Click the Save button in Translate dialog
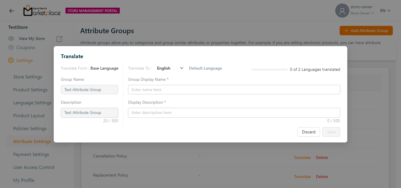The image size is (401, 188). pos(331,132)
